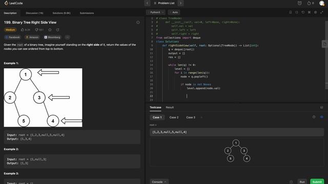Select test Case 1
The height and width of the screenshot is (184, 328).
157,118
